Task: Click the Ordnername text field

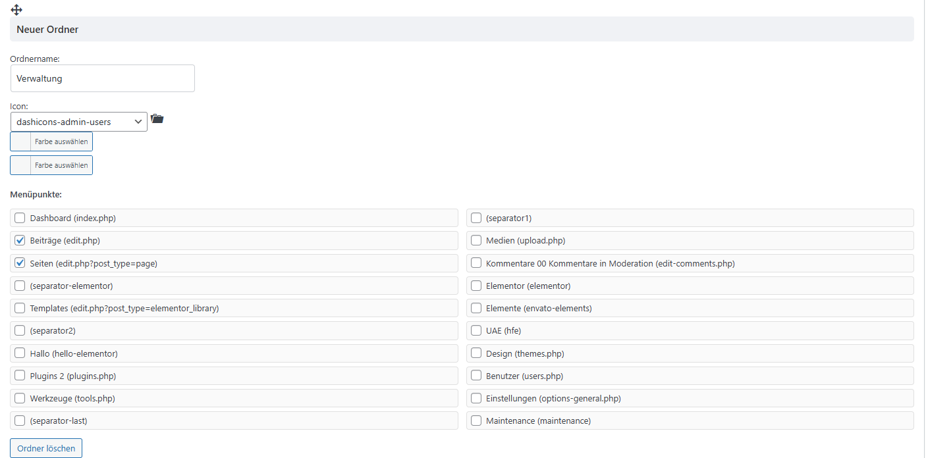Action: tap(103, 78)
